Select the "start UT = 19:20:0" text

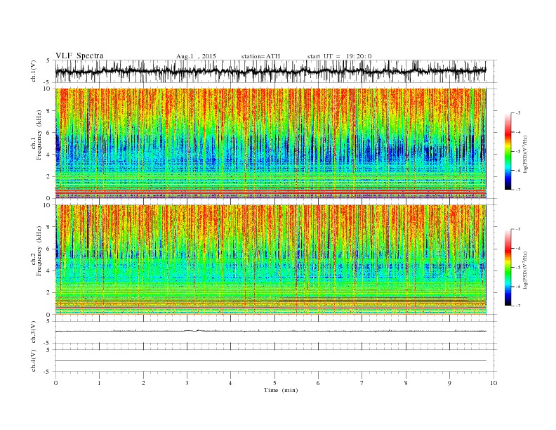click(x=339, y=56)
